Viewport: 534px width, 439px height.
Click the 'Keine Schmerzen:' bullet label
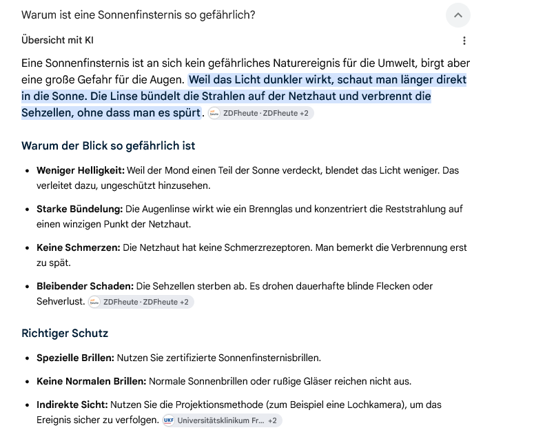coord(79,247)
